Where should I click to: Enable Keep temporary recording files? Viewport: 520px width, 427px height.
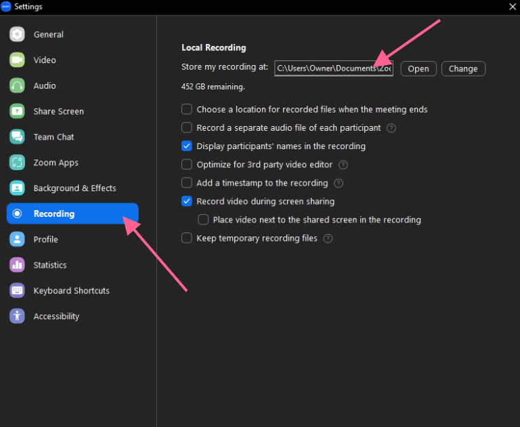[187, 238]
